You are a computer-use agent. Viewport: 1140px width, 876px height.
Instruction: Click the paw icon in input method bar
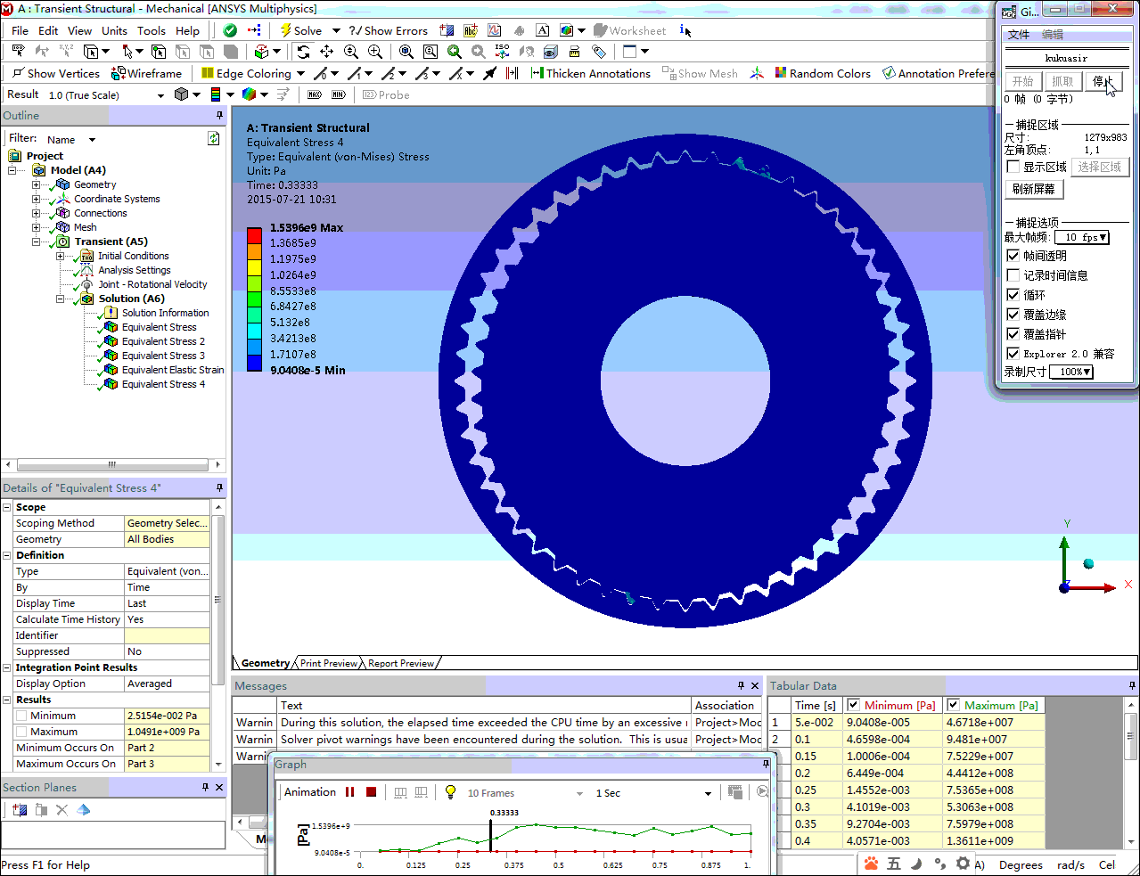pyautogui.click(x=871, y=864)
